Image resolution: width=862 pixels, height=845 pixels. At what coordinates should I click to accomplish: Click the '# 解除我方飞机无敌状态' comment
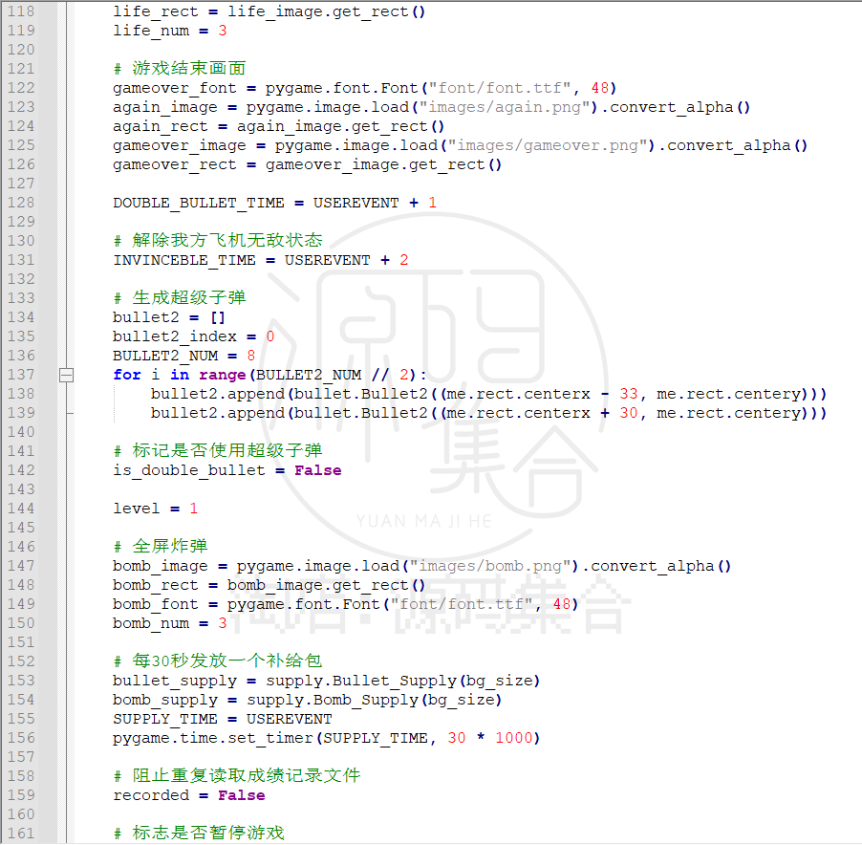point(218,240)
